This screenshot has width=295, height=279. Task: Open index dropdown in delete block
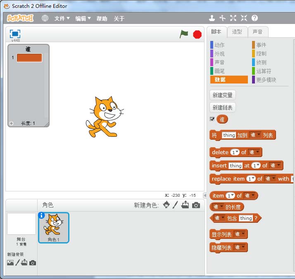(235, 152)
